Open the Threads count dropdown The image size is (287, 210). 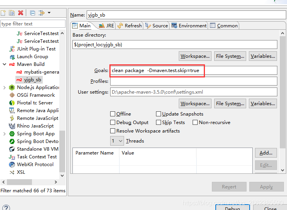[x=117, y=141]
